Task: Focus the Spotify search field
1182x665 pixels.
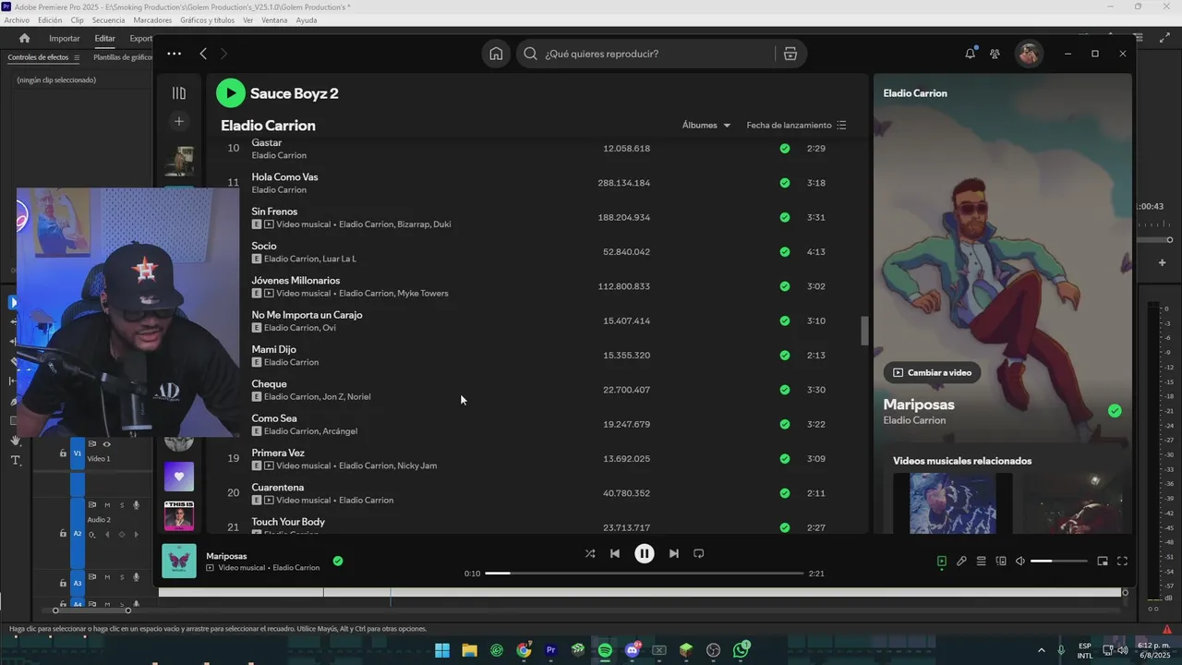Action: coord(646,54)
